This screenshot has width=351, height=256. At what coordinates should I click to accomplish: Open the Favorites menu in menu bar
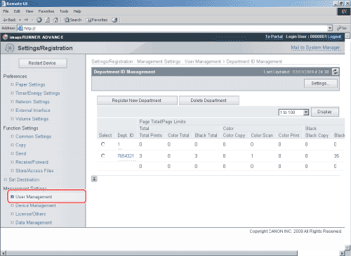click(46, 11)
